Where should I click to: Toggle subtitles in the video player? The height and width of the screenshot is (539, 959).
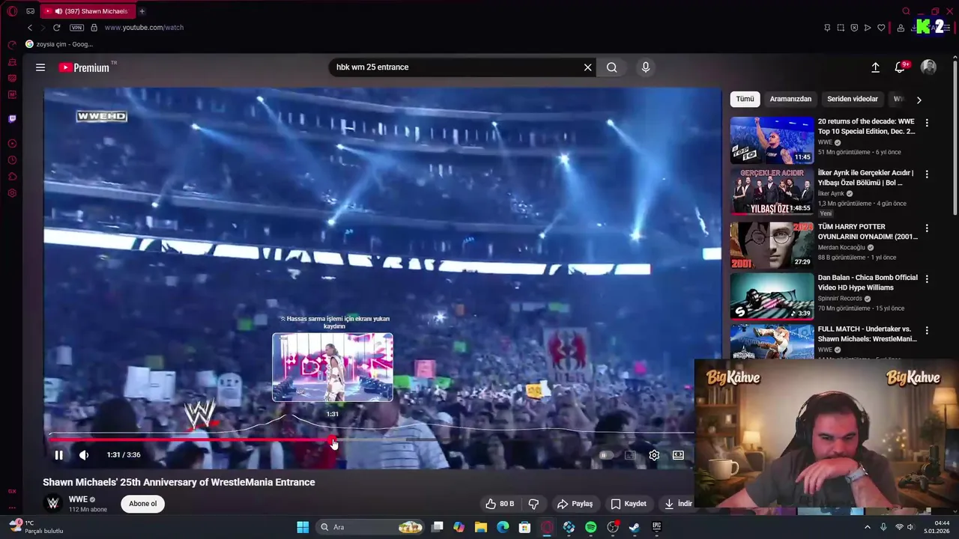click(630, 455)
